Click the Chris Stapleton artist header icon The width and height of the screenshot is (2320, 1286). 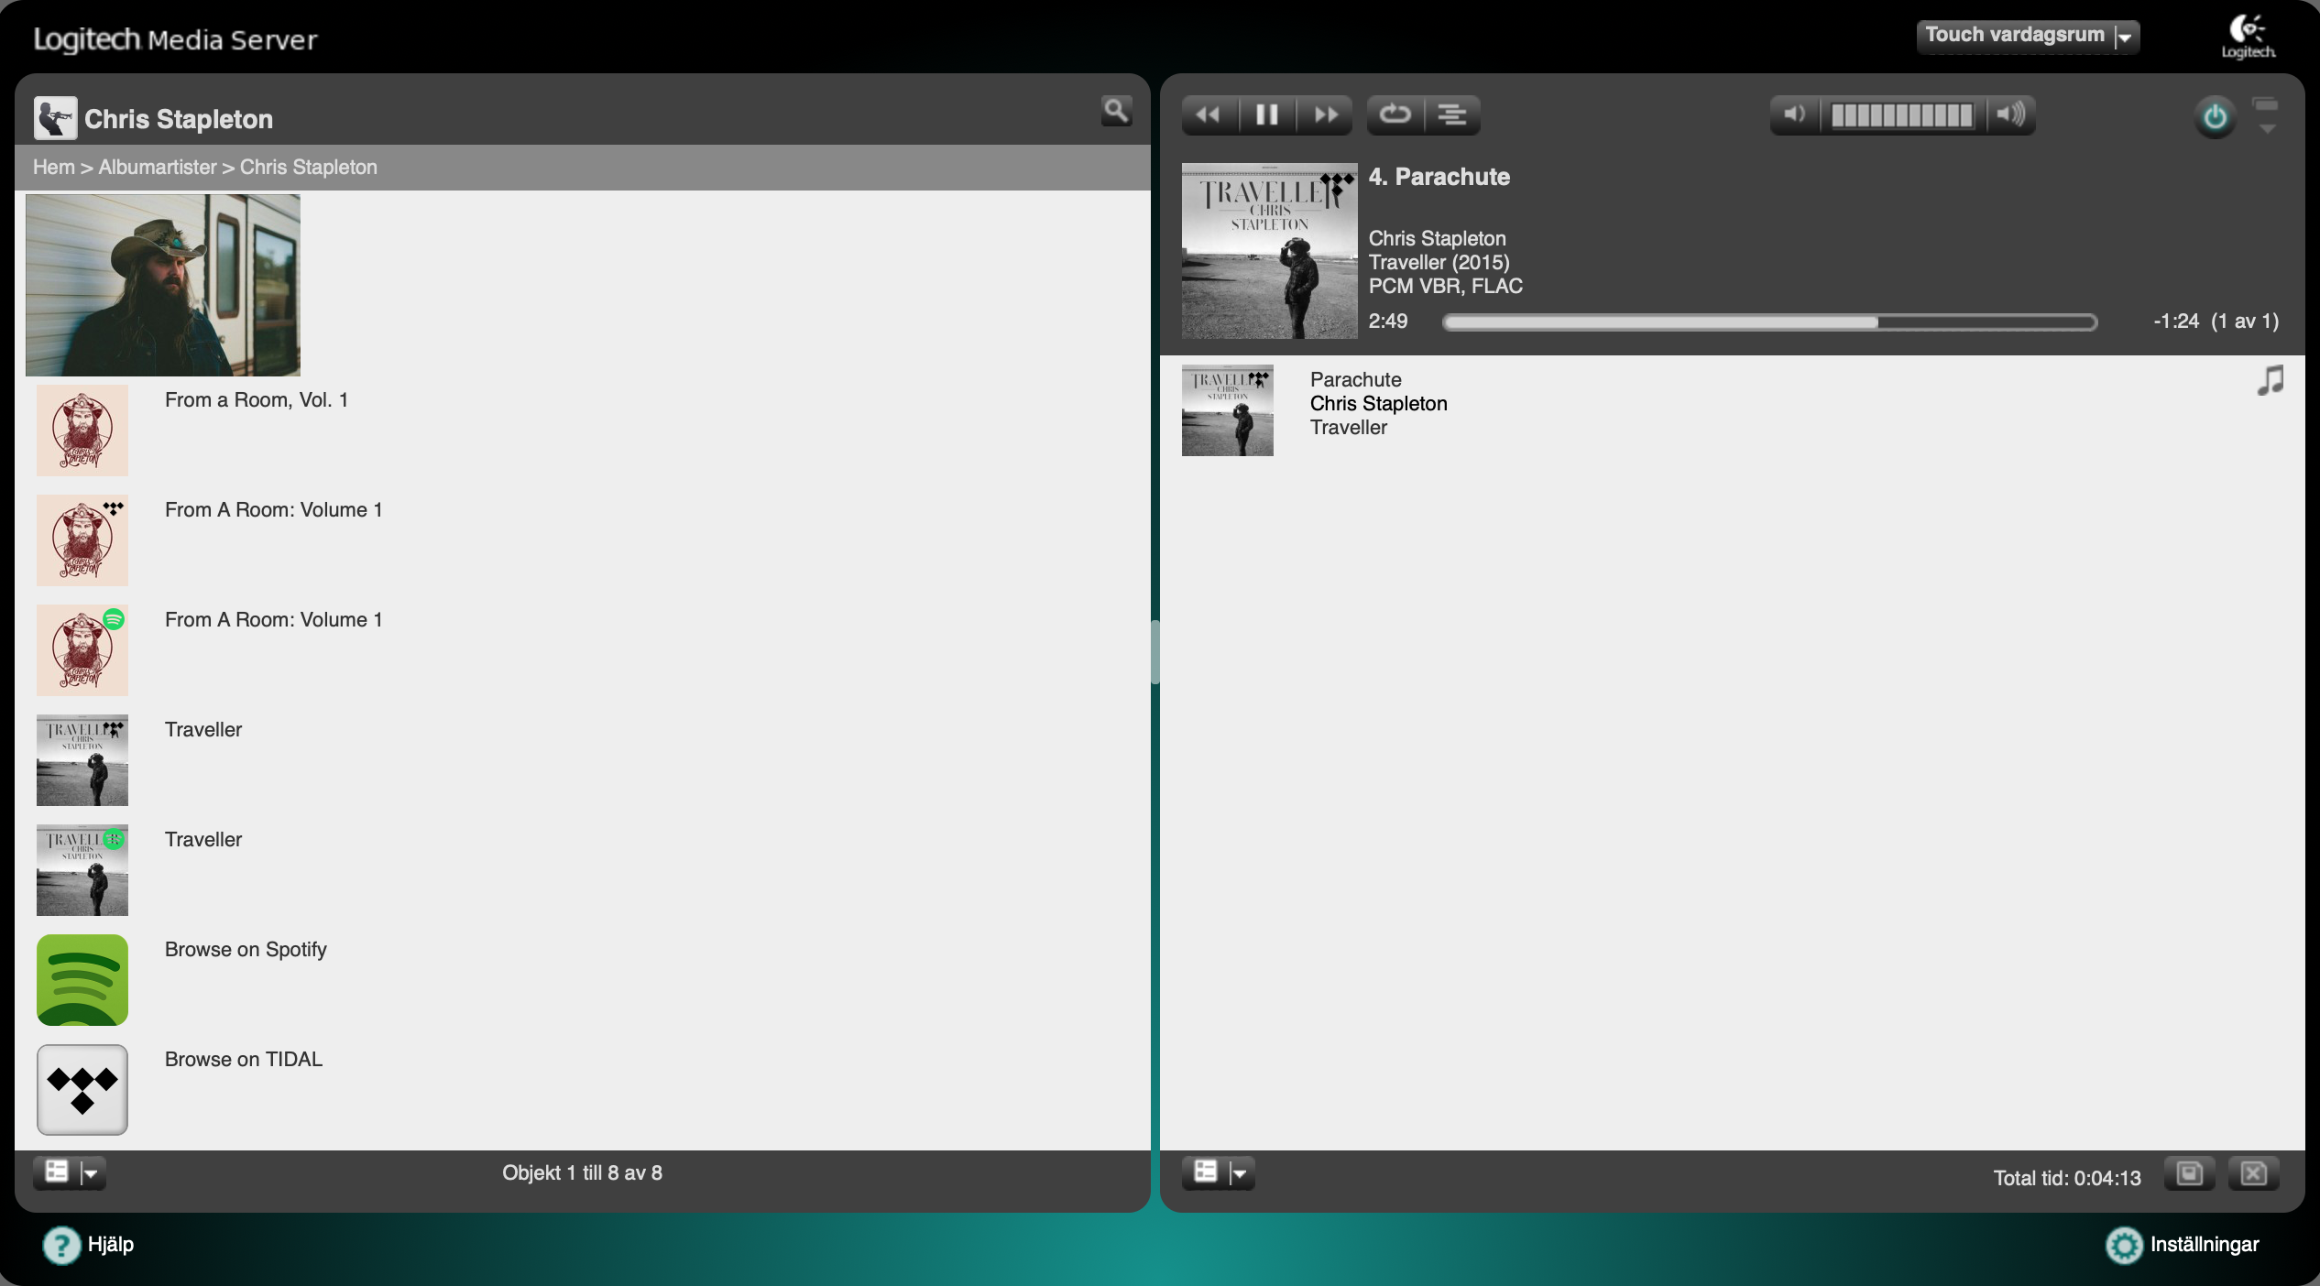tap(55, 118)
